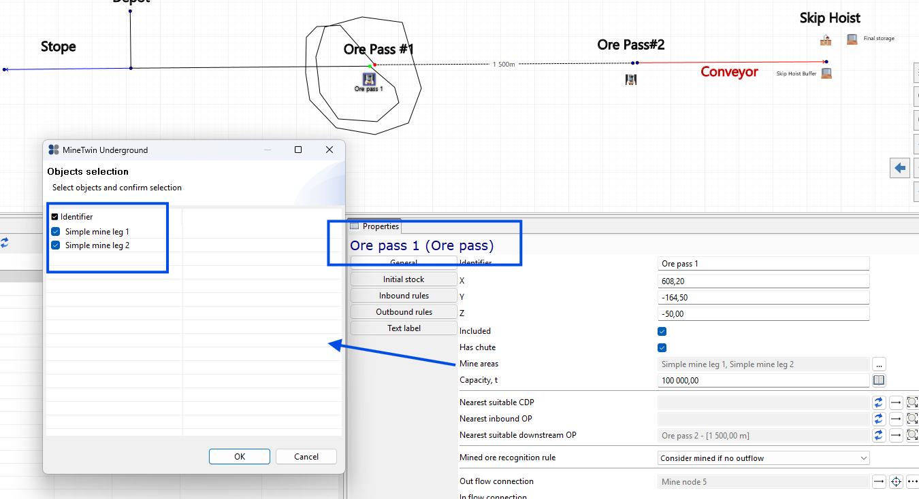Viewport: 919px width, 499px height.
Task: Click the 'Ore Pass #1' canvas label
Action: [x=378, y=50]
